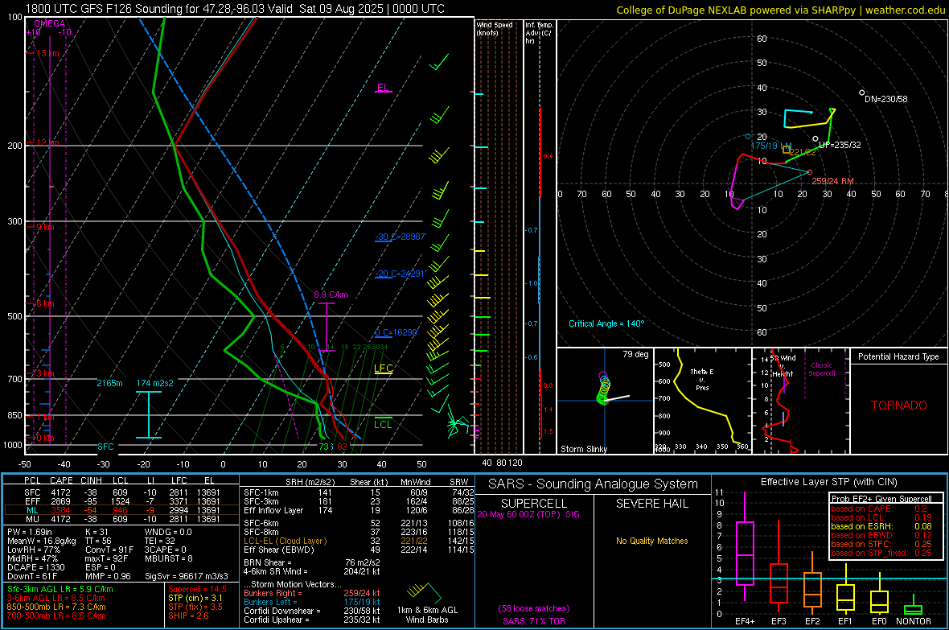Viewport: 949px width, 630px height.
Task: Click the Classic Supercell label
Action: pyautogui.click(x=822, y=369)
